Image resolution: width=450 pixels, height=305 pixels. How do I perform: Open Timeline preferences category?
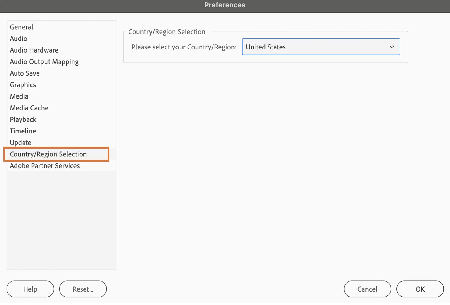[x=23, y=131]
